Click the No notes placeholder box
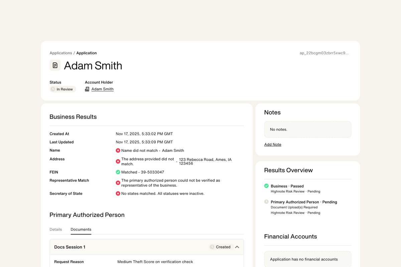Viewport: 401px width, 267px height. point(307,129)
